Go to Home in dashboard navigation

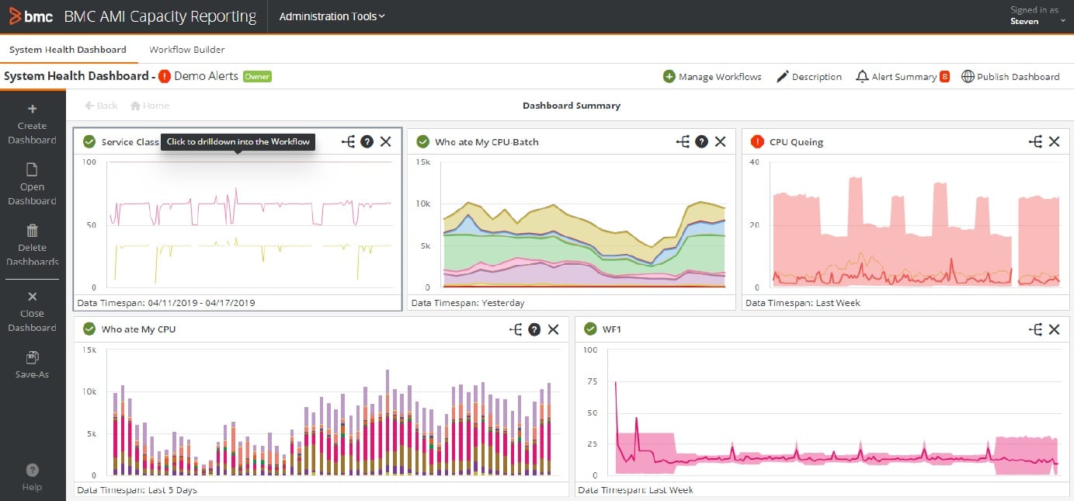150,106
